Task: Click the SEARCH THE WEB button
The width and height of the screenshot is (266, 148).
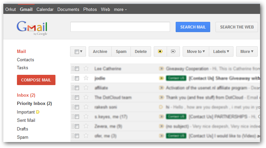Action: [x=237, y=27]
